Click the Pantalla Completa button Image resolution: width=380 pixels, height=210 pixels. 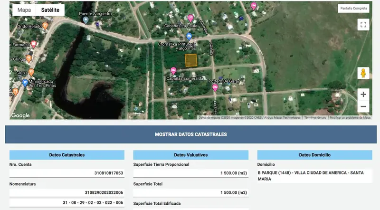353,8
